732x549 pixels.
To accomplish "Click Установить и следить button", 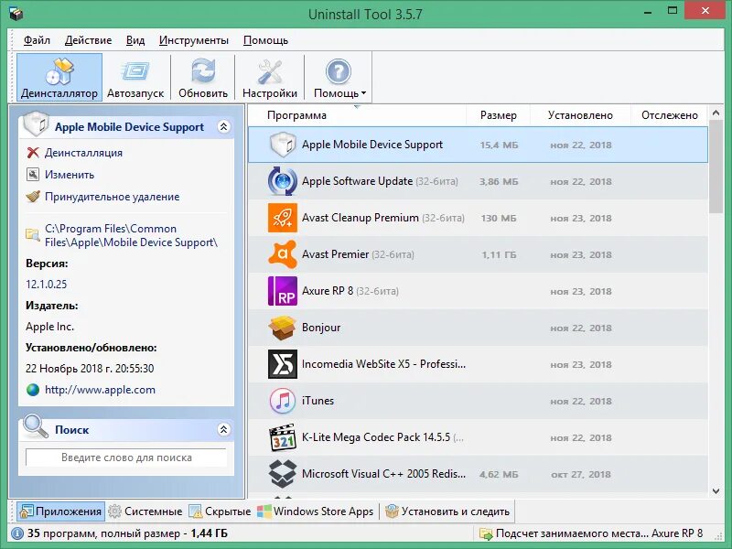I will 447,511.
